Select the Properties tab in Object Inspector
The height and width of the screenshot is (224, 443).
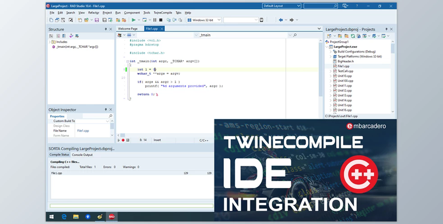pyautogui.click(x=57, y=116)
